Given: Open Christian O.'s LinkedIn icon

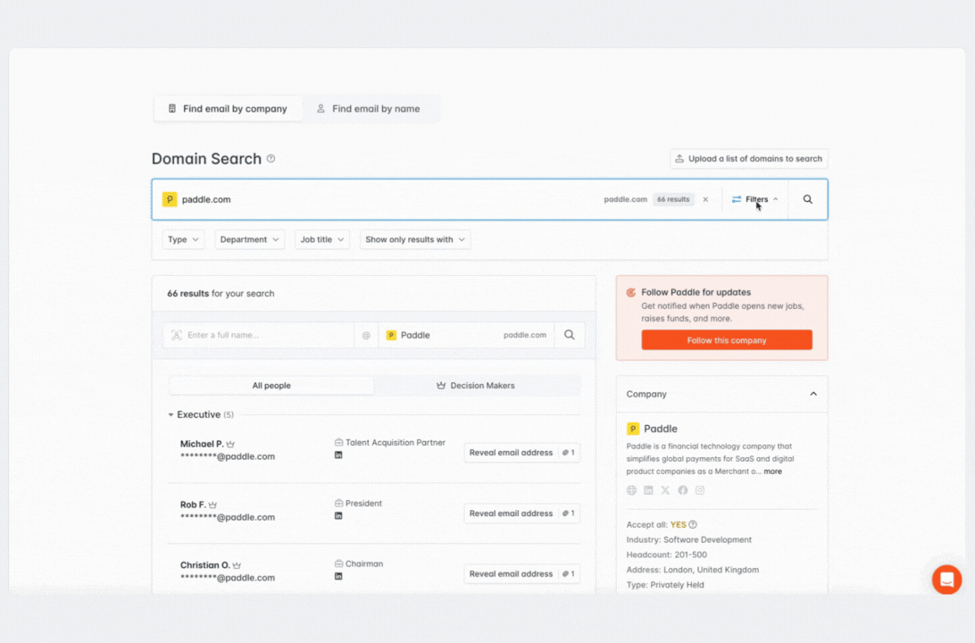Looking at the screenshot, I should click(x=338, y=576).
